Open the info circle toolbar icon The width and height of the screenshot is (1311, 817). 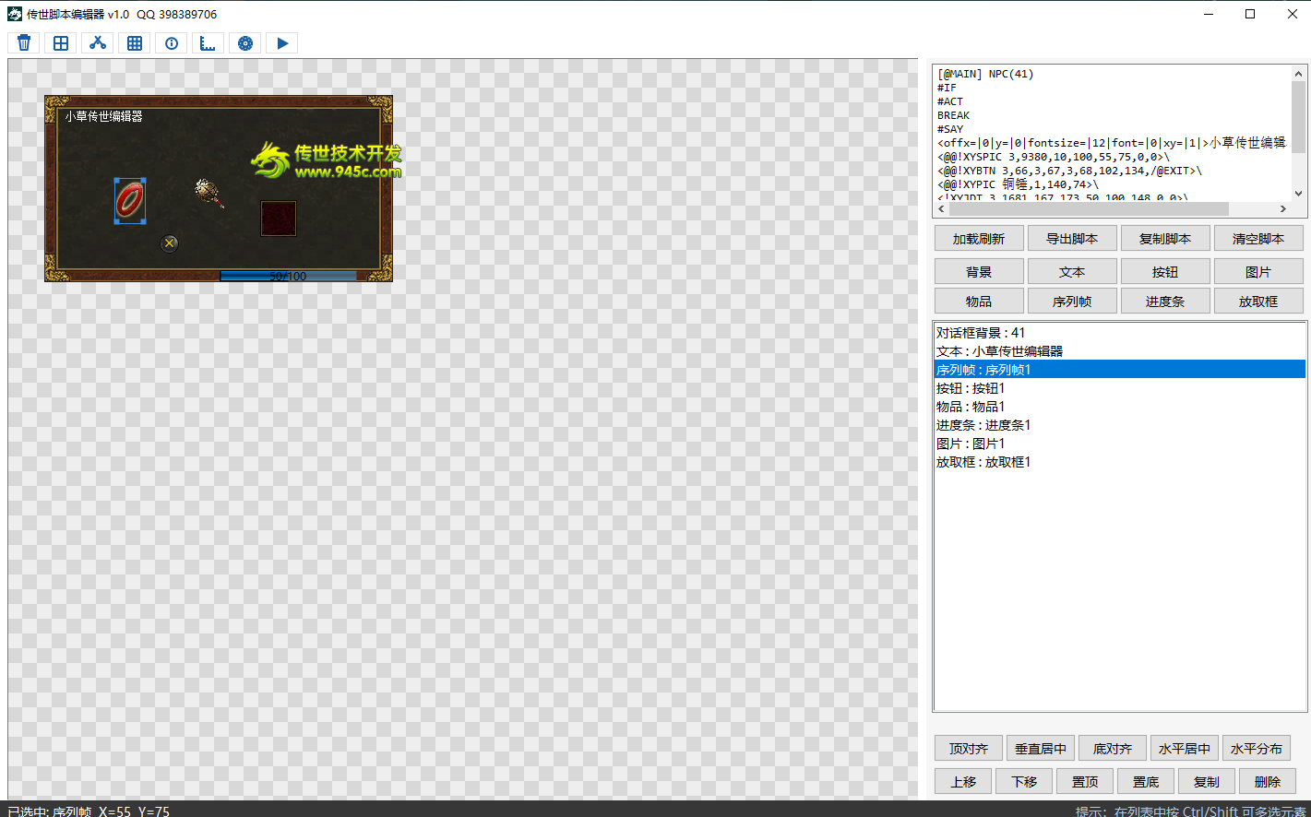pyautogui.click(x=172, y=43)
